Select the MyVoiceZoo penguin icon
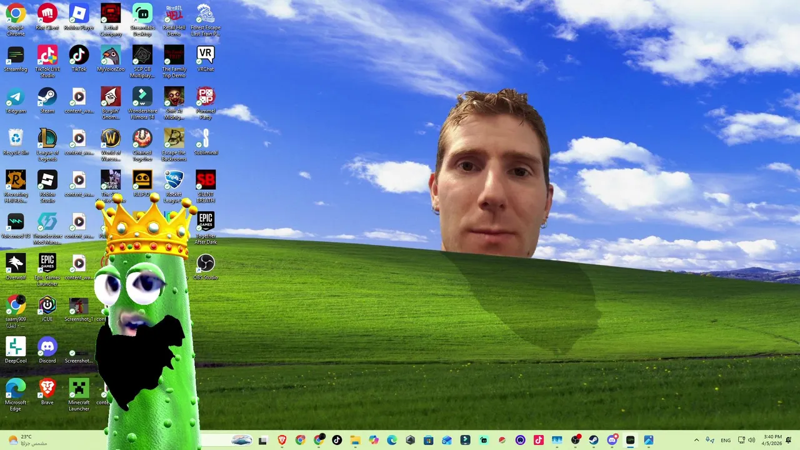 pos(111,59)
